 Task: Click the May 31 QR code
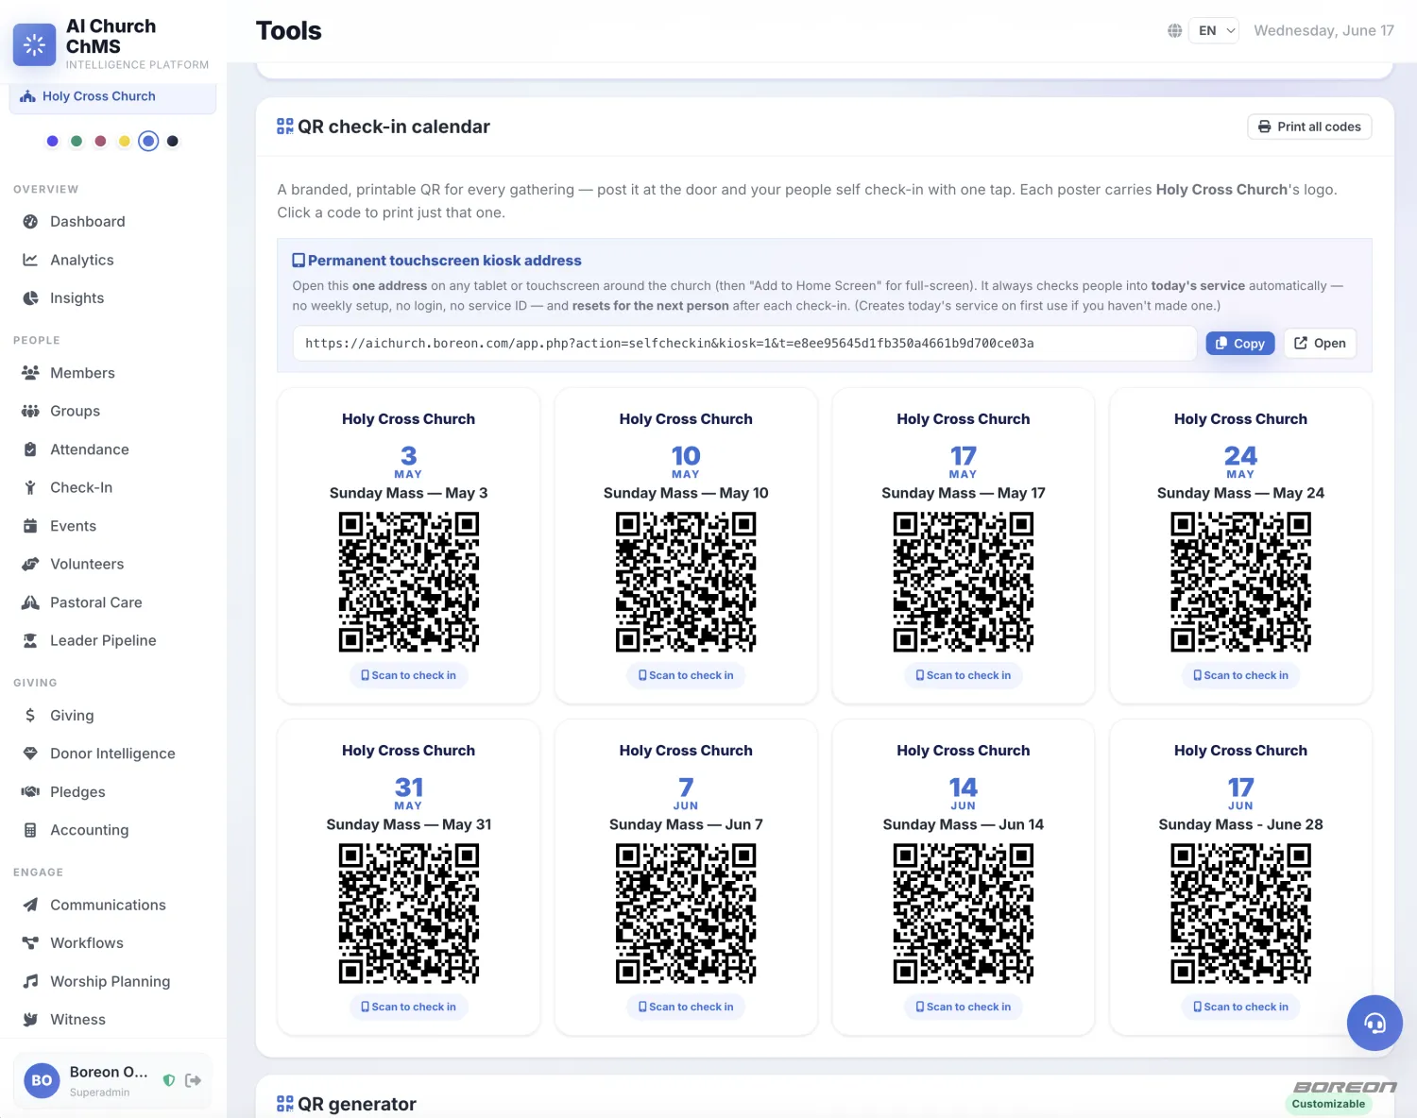click(409, 913)
